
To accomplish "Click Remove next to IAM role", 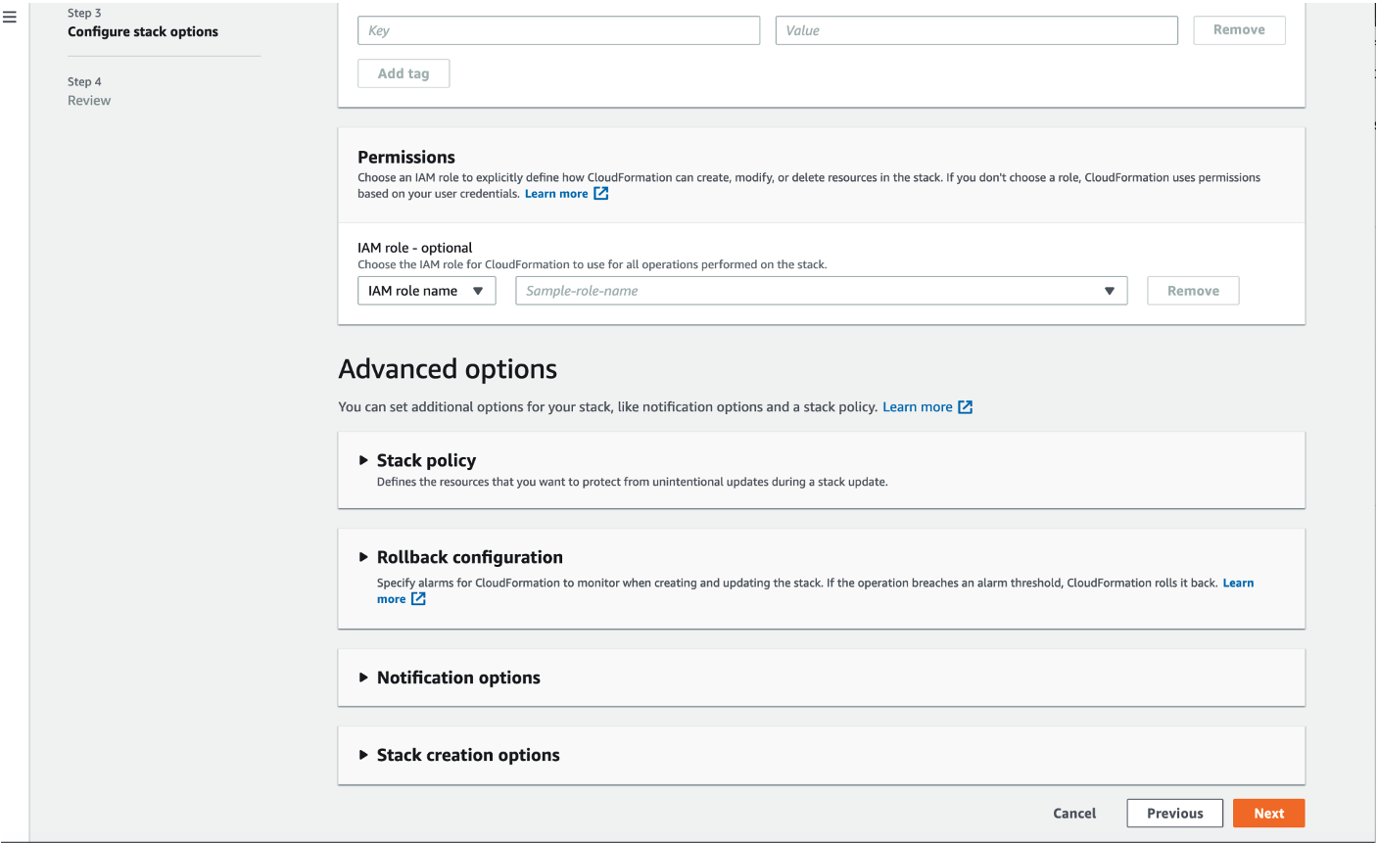I will [1193, 291].
